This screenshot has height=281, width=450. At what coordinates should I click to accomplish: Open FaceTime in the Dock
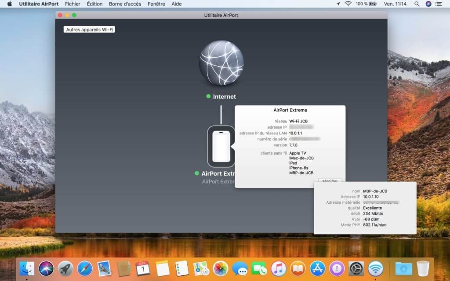(x=259, y=269)
